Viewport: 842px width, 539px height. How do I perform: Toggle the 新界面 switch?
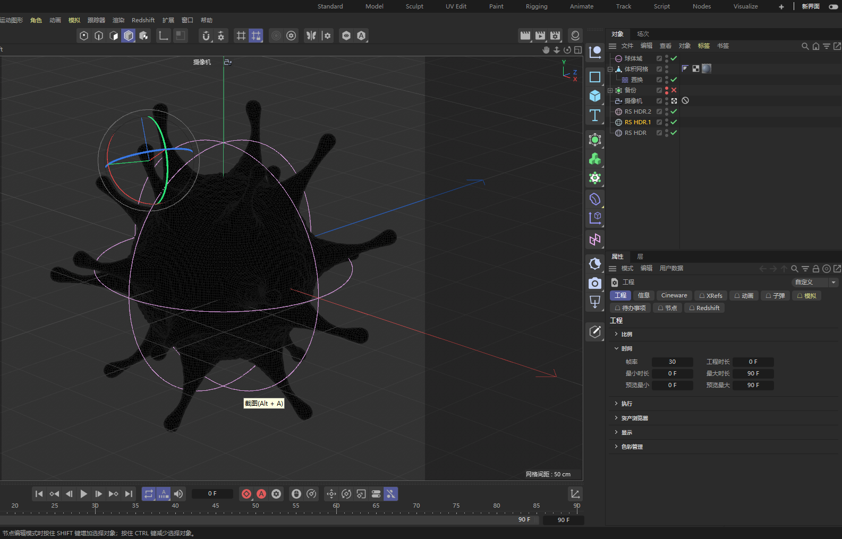pos(833,6)
